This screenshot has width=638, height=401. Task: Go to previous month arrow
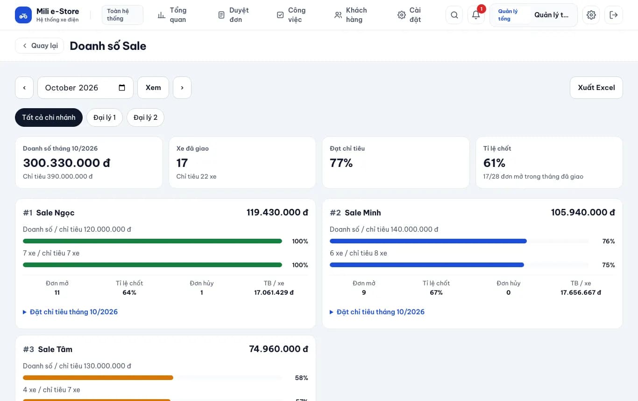click(x=24, y=88)
